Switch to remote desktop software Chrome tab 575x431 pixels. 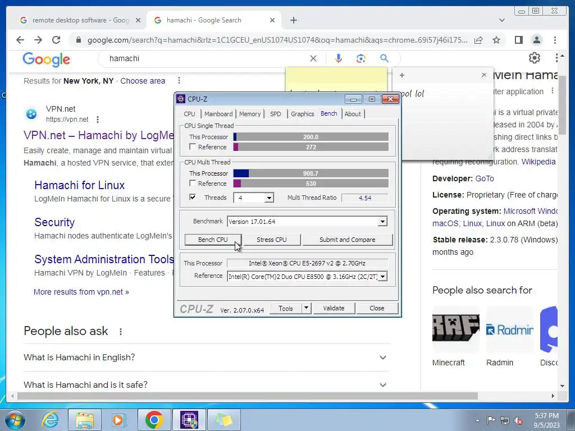coord(80,20)
